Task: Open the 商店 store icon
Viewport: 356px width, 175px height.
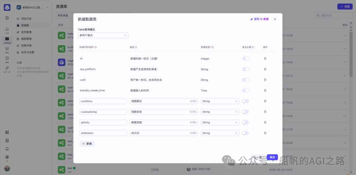Action: click(7, 50)
